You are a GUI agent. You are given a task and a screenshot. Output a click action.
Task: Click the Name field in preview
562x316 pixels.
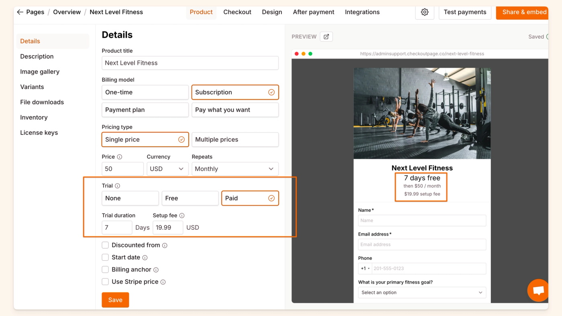(x=422, y=221)
